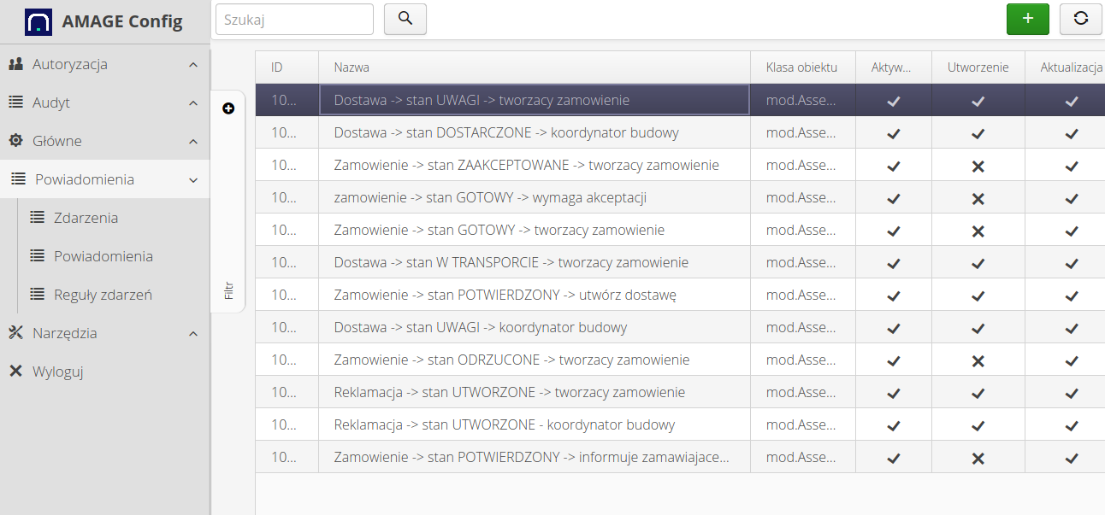The image size is (1105, 515).
Task: Click the gear icon beside Główne
Action: click(x=15, y=141)
